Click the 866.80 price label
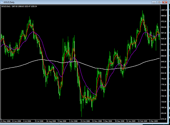The width and height of the screenshot is (170, 125). coord(164,56)
